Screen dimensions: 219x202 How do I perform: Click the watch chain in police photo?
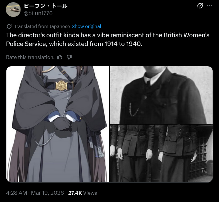[x=134, y=110]
